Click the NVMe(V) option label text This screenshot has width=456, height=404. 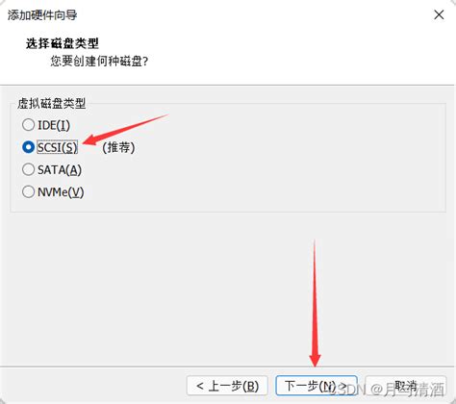pyautogui.click(x=61, y=192)
